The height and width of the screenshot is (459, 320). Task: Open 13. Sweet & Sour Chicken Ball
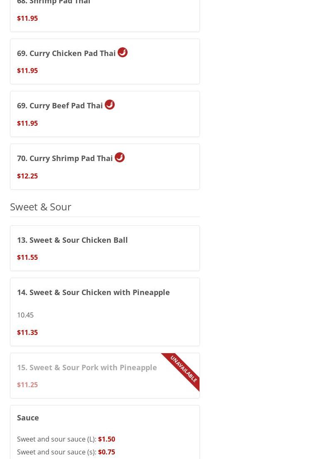[x=72, y=240]
